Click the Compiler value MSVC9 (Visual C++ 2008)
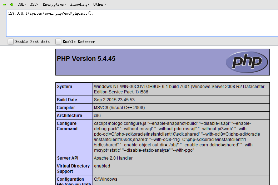The image size is (278, 185). click(119, 108)
